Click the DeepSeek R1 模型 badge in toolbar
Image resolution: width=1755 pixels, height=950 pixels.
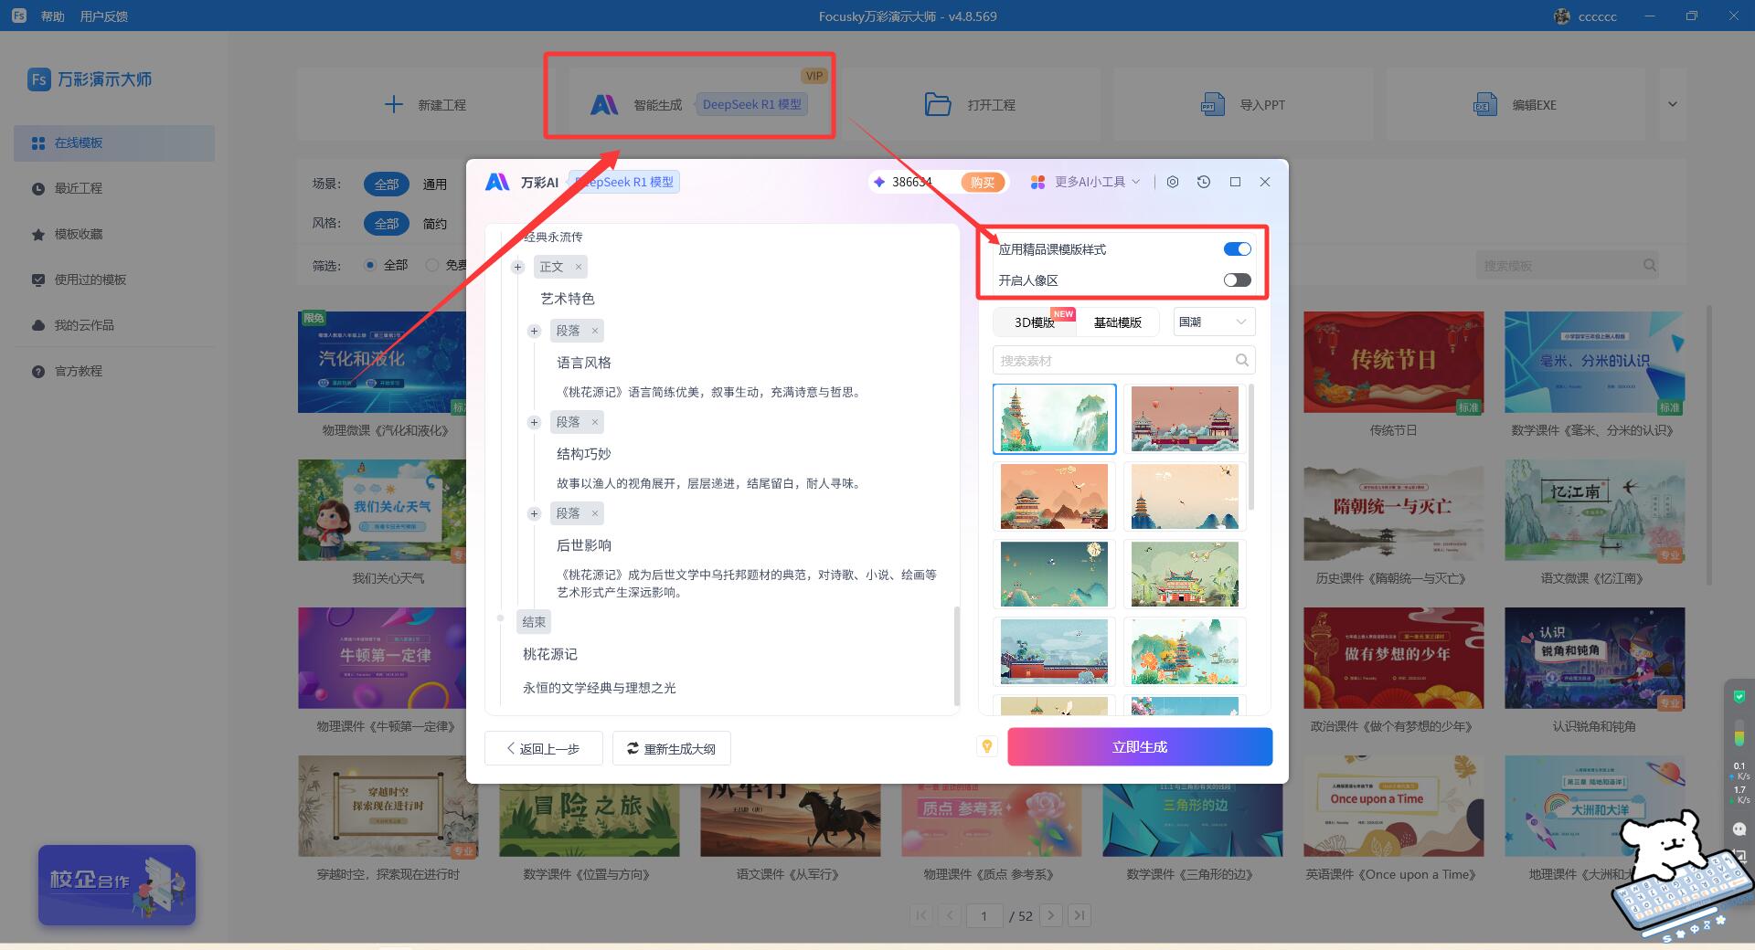point(751,104)
